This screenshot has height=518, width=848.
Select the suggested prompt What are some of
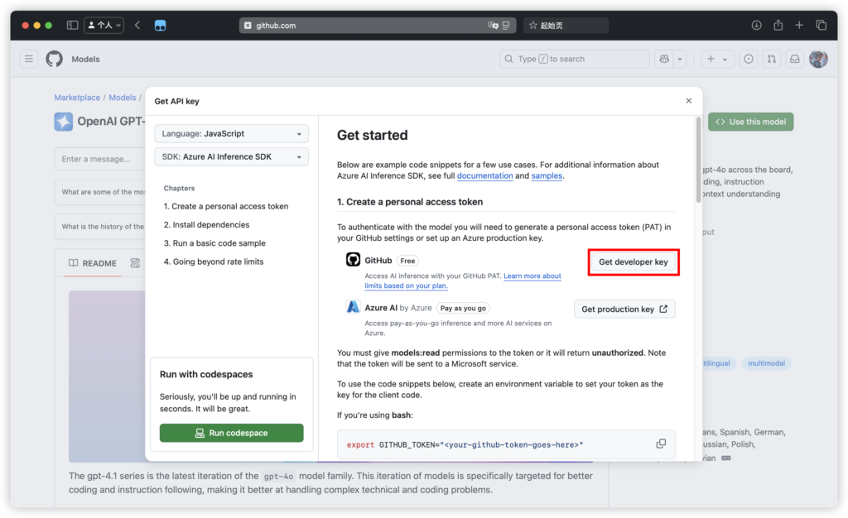coord(100,192)
